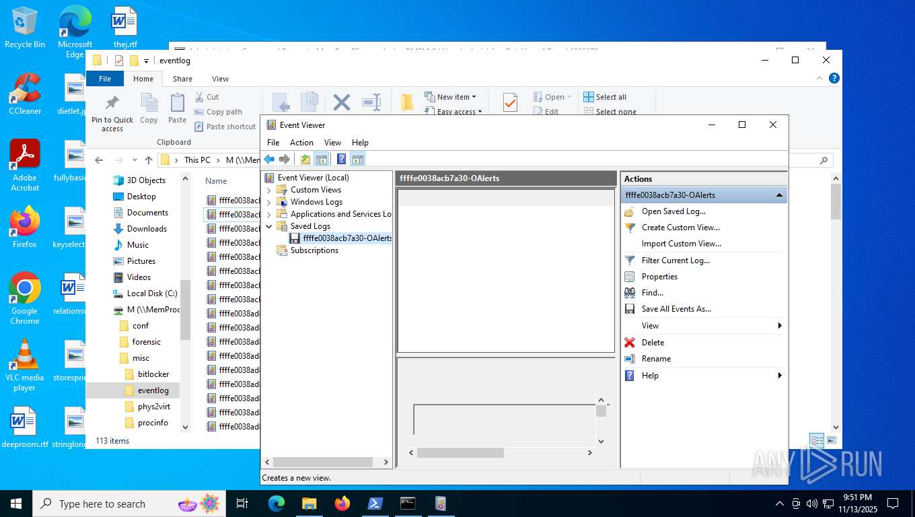
Task: Toggle Show/Hide Action Pane toolbar icon
Action: tap(358, 160)
